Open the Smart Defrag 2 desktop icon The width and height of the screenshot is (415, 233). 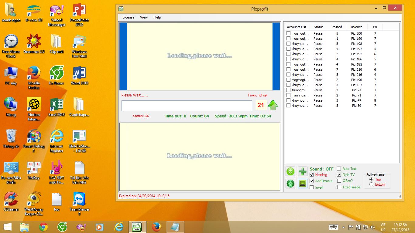point(34,141)
